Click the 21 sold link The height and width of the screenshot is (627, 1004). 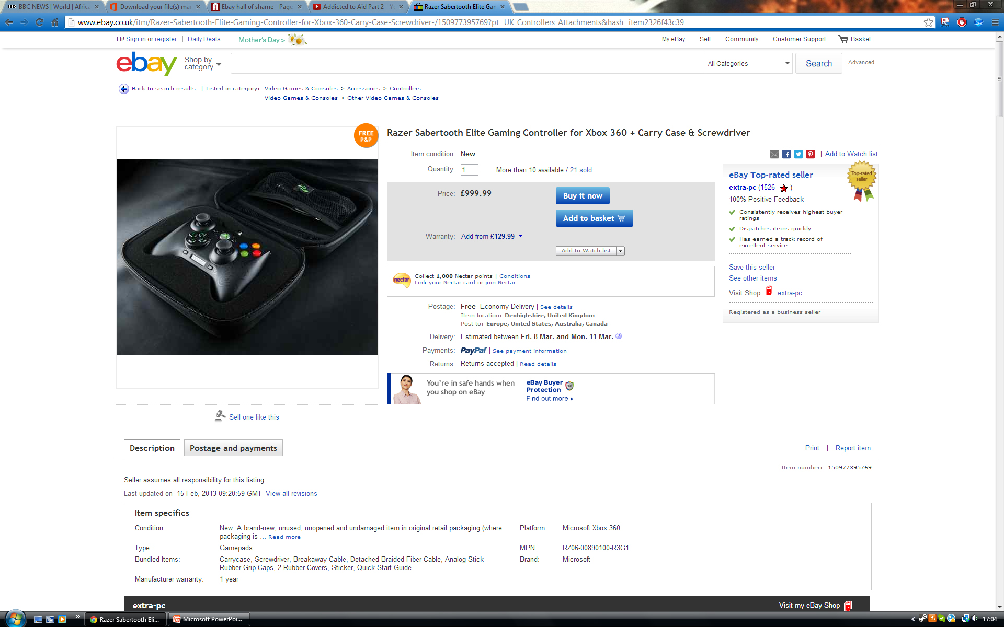[x=581, y=170]
